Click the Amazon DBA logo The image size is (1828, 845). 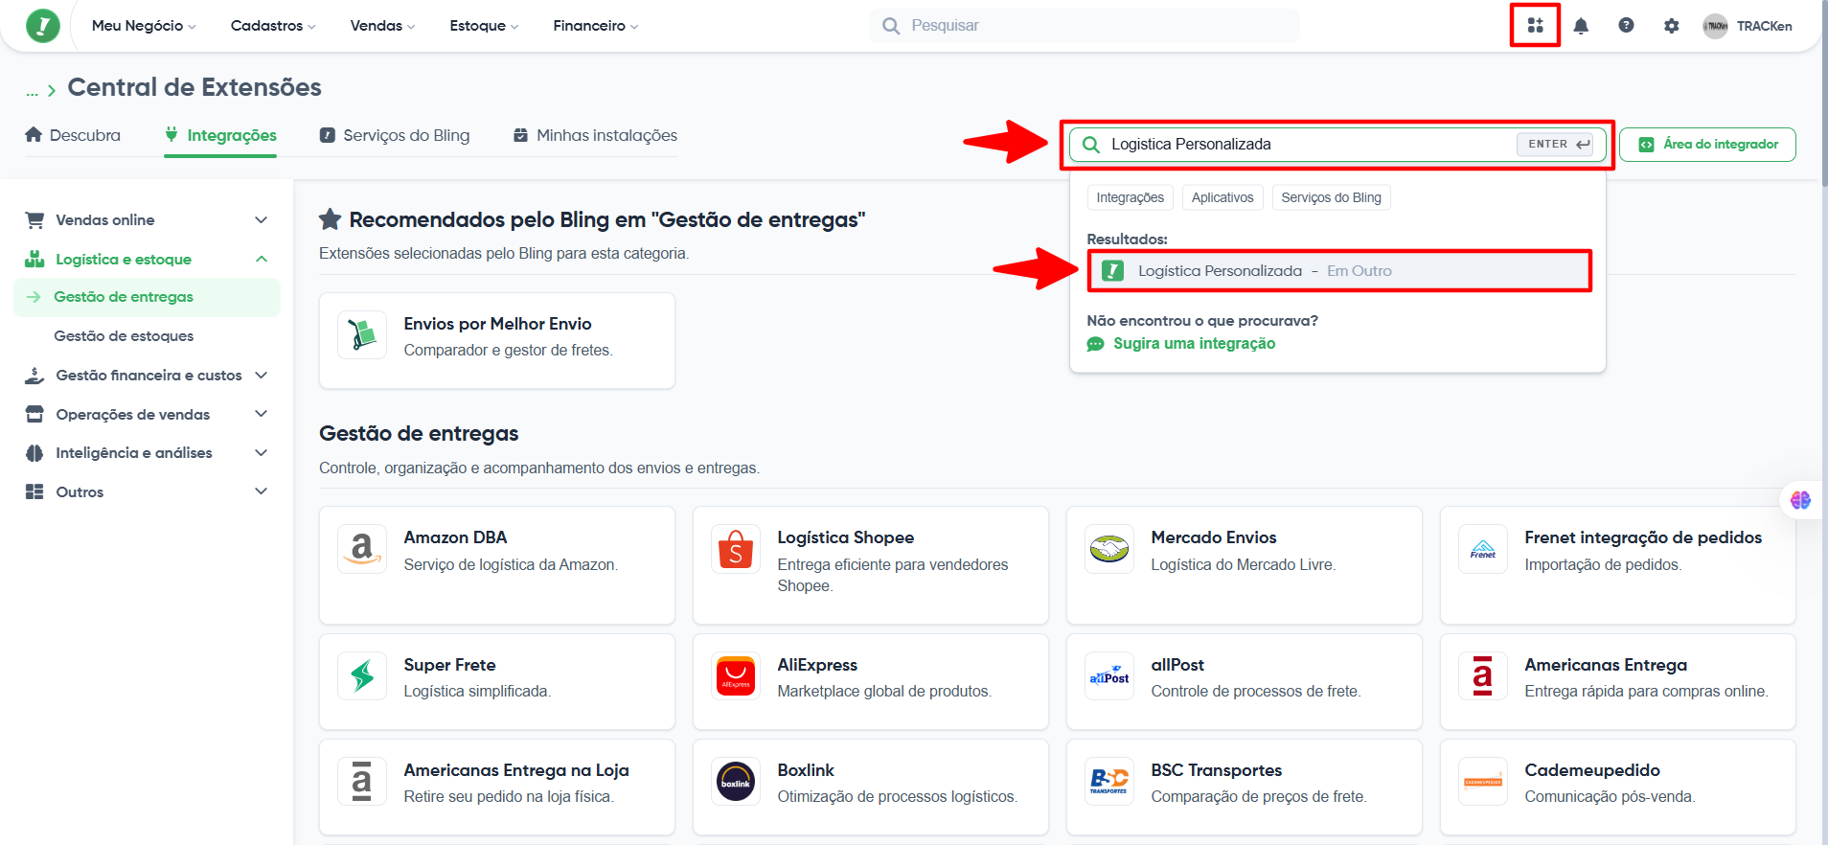pos(362,549)
